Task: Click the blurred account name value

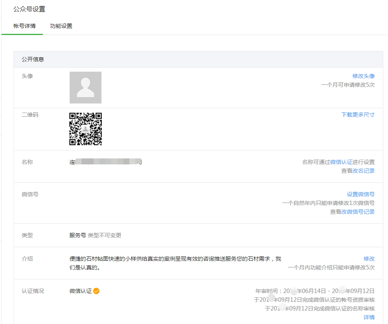Action: pyautogui.click(x=106, y=162)
